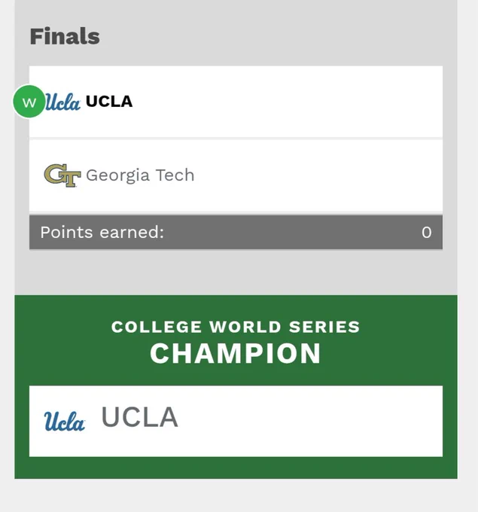The height and width of the screenshot is (512, 478).
Task: Click the gray Finals panel below points bar
Action: click(x=236, y=272)
